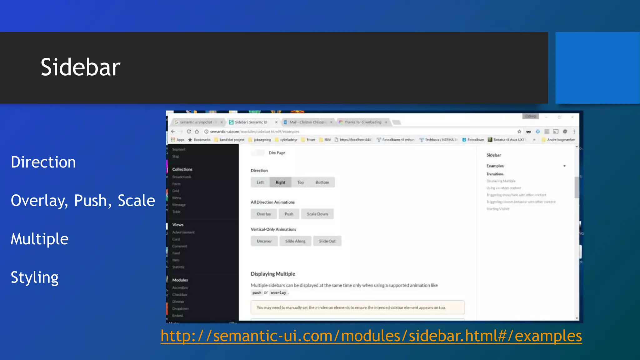
Task: Click the Fotoalbum bookmark icon
Action: pyautogui.click(x=464, y=140)
